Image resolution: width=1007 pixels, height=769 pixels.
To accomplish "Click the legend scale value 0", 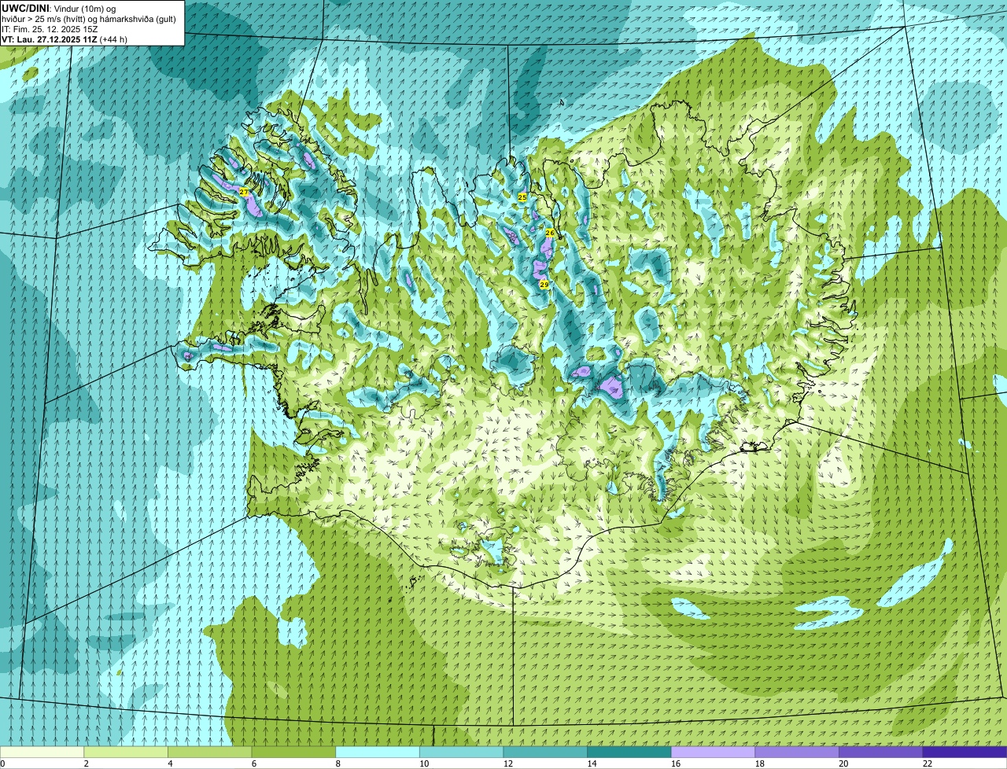I will 2,763.
